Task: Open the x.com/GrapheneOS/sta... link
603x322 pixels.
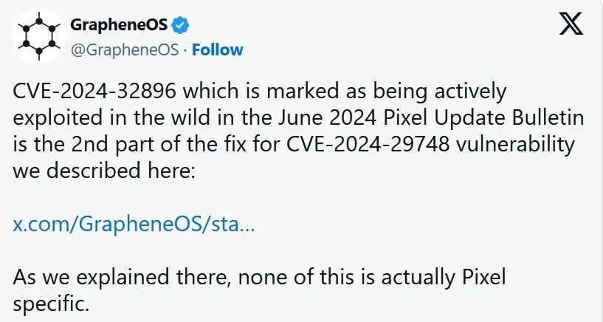Action: [134, 224]
